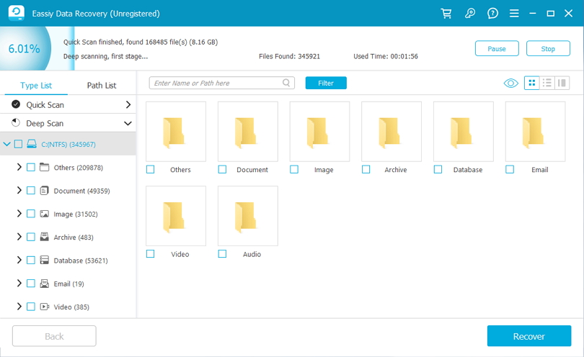
Task: Click the Archive icon in tree
Action: 44,237
